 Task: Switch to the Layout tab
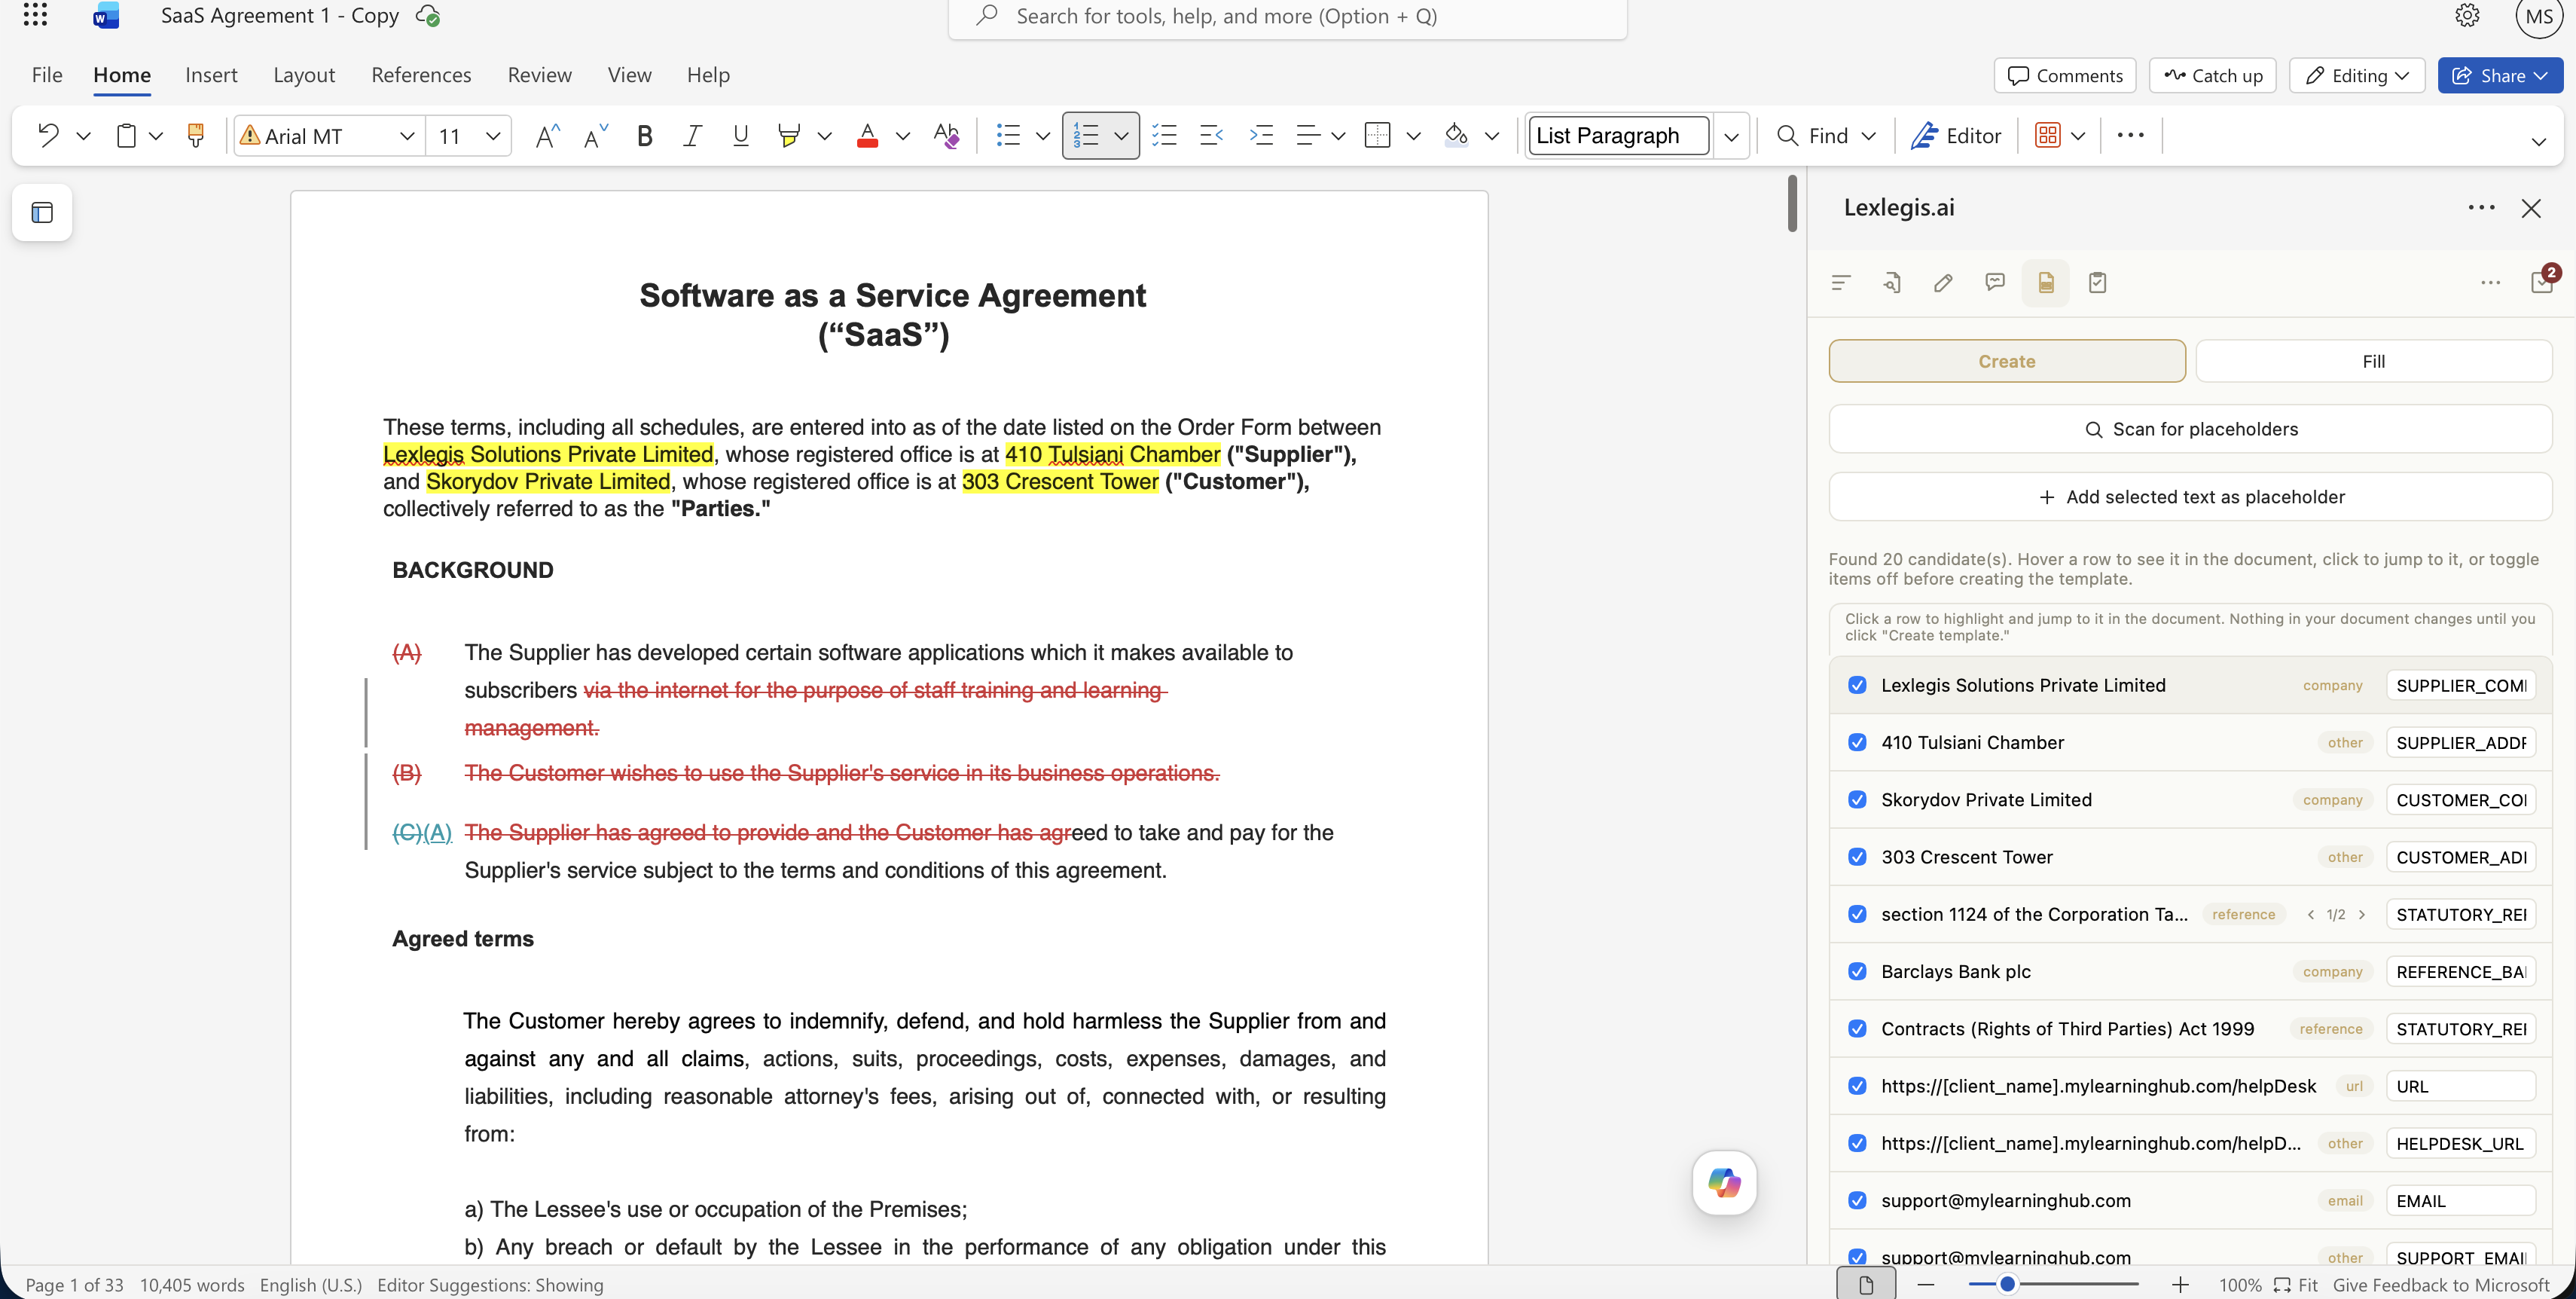pyautogui.click(x=304, y=75)
